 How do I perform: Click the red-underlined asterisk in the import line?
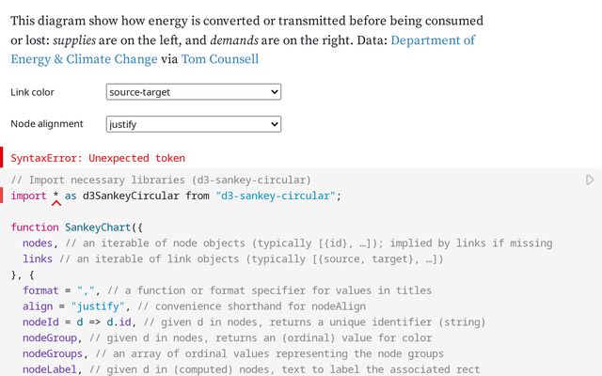[x=55, y=196]
